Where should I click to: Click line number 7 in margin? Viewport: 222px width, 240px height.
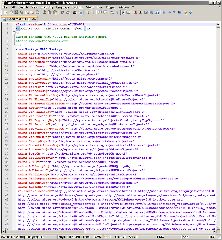point(7,49)
